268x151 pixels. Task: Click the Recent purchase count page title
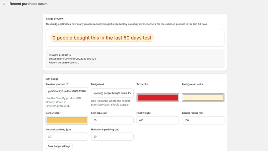(28, 4)
